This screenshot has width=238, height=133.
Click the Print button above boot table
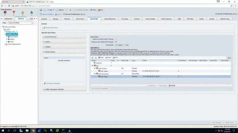(115, 58)
